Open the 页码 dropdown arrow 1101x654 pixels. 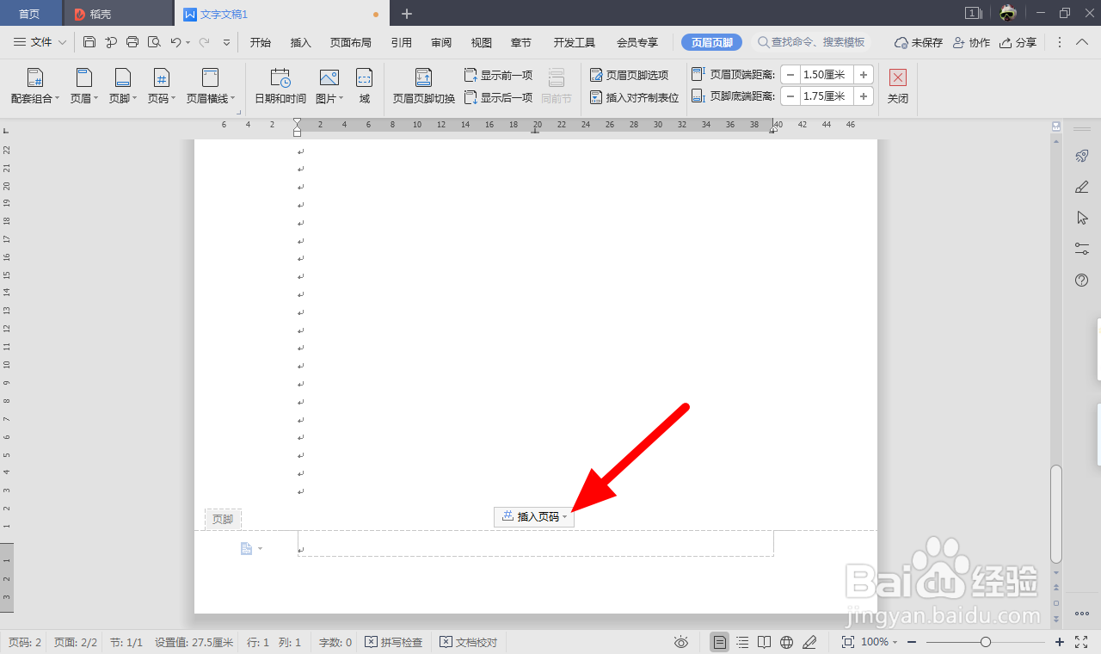tap(172, 97)
